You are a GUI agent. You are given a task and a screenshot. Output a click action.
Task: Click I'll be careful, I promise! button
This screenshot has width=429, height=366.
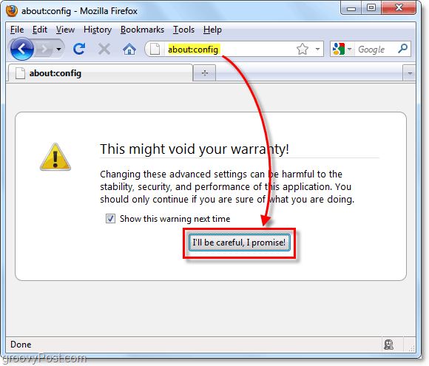click(239, 243)
